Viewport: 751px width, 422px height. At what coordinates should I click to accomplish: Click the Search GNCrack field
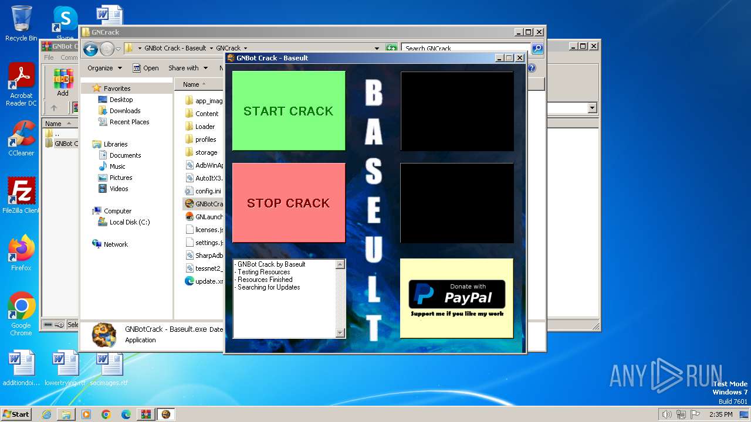[x=466, y=49]
